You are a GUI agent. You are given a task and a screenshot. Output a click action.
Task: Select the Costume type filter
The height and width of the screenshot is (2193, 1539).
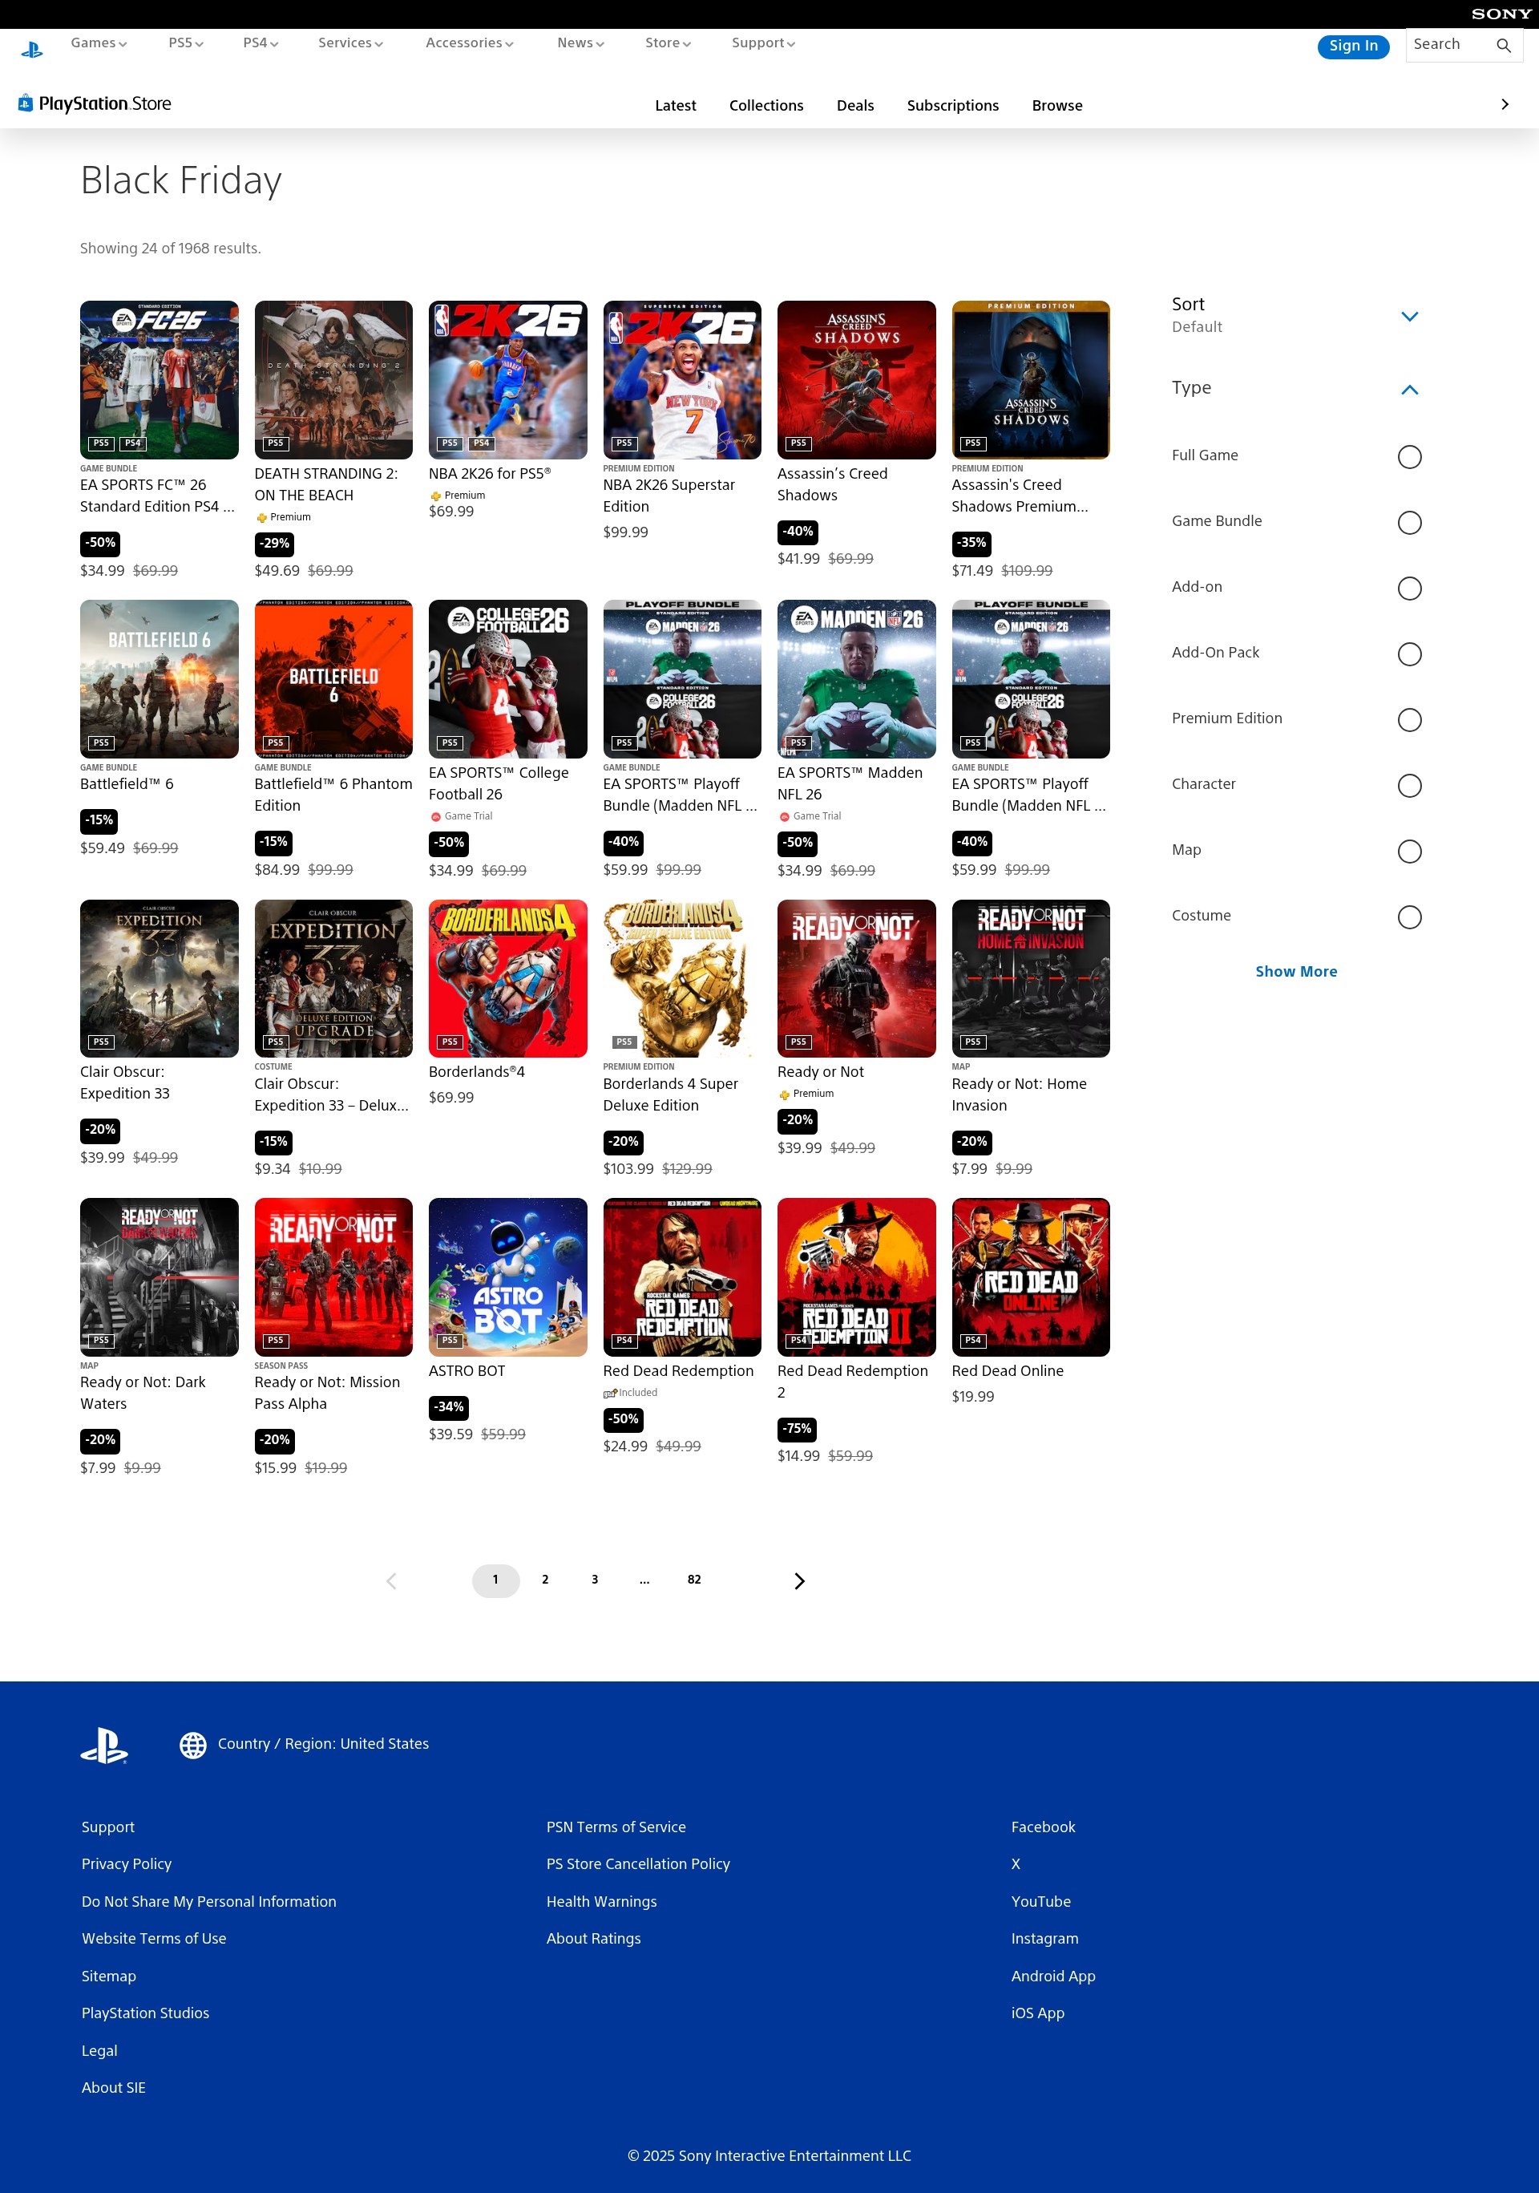pyautogui.click(x=1409, y=918)
